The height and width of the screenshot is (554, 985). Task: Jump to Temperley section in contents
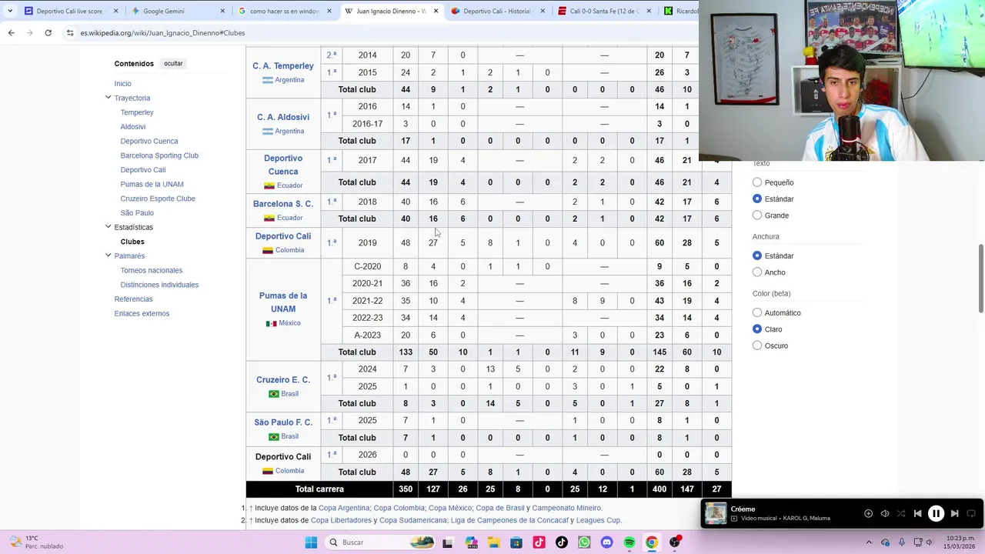point(137,112)
